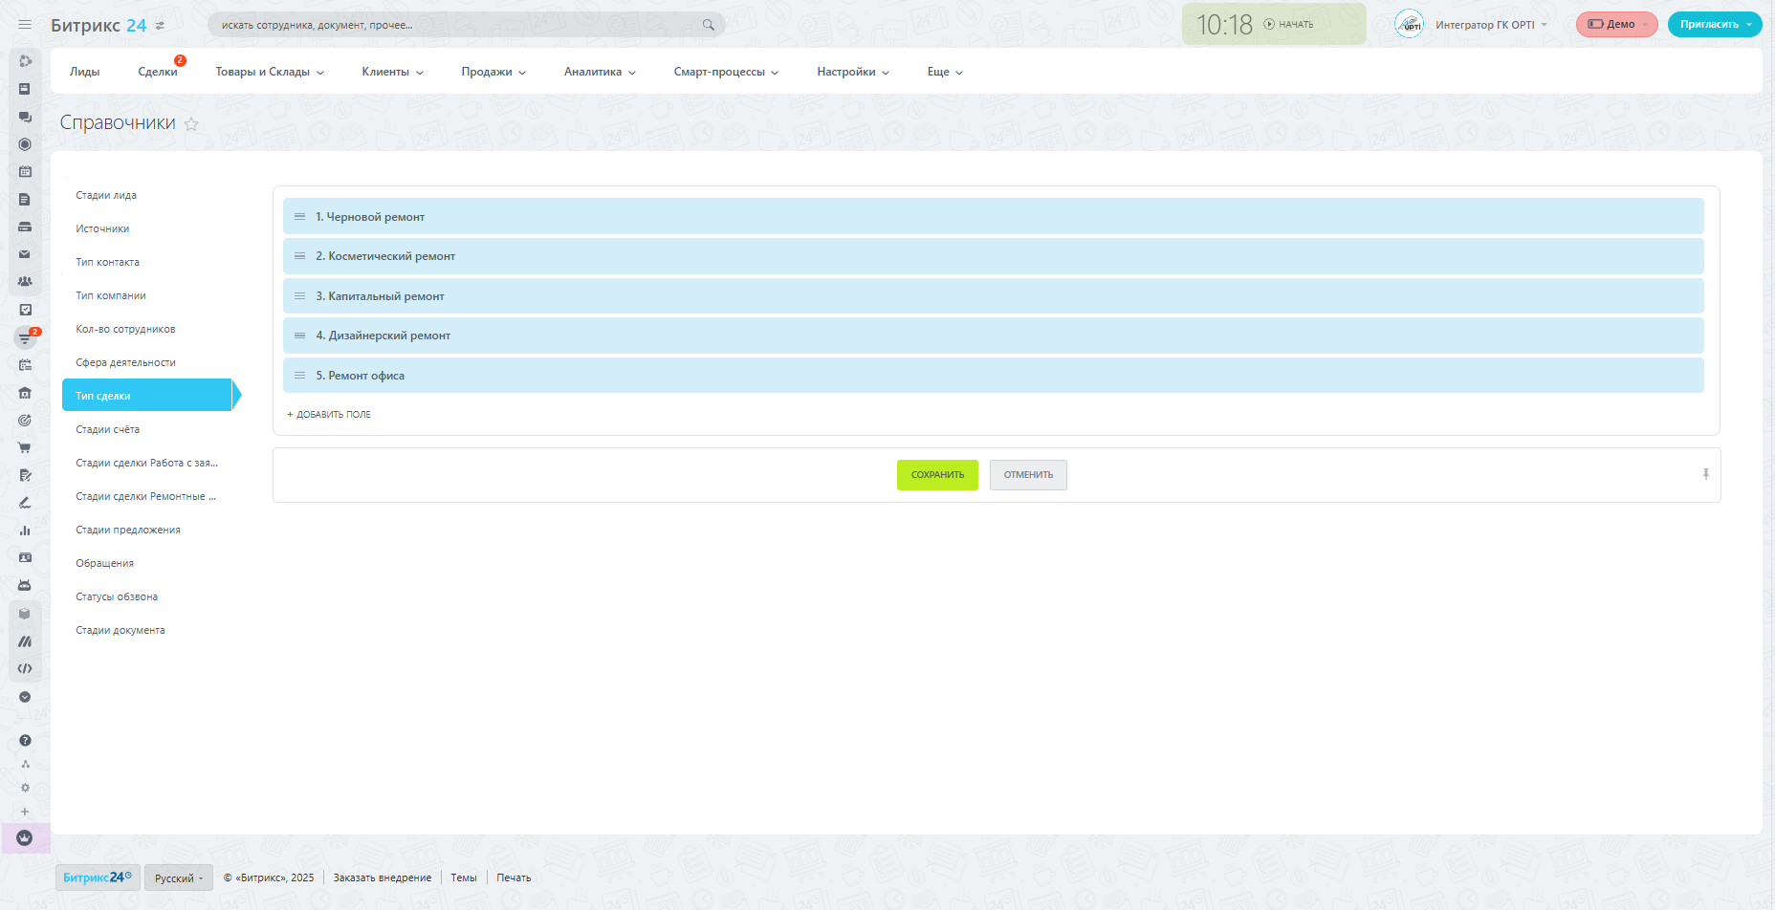Grab the drag handle of Капитальный ремонт

tap(299, 296)
